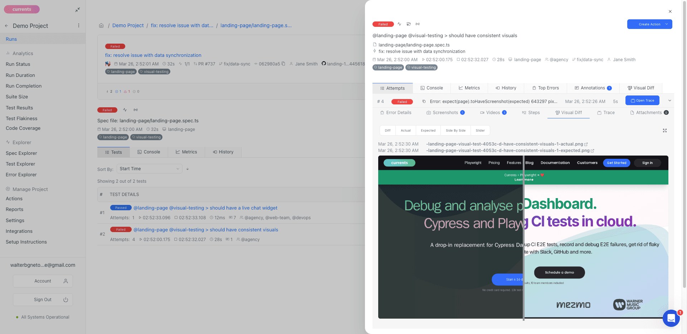Open the Sort By Start Time dropdown
Screen dimensions: 687x334
[x=150, y=169]
